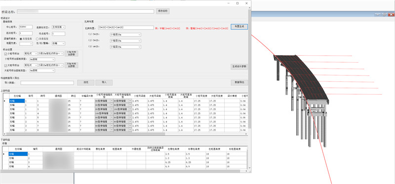Select the 从右往左 radio button
Screen dimensions: 395x184
click(x=43, y=39)
